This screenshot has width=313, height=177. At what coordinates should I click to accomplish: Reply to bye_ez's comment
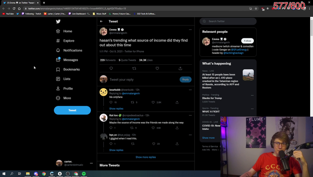111,144
